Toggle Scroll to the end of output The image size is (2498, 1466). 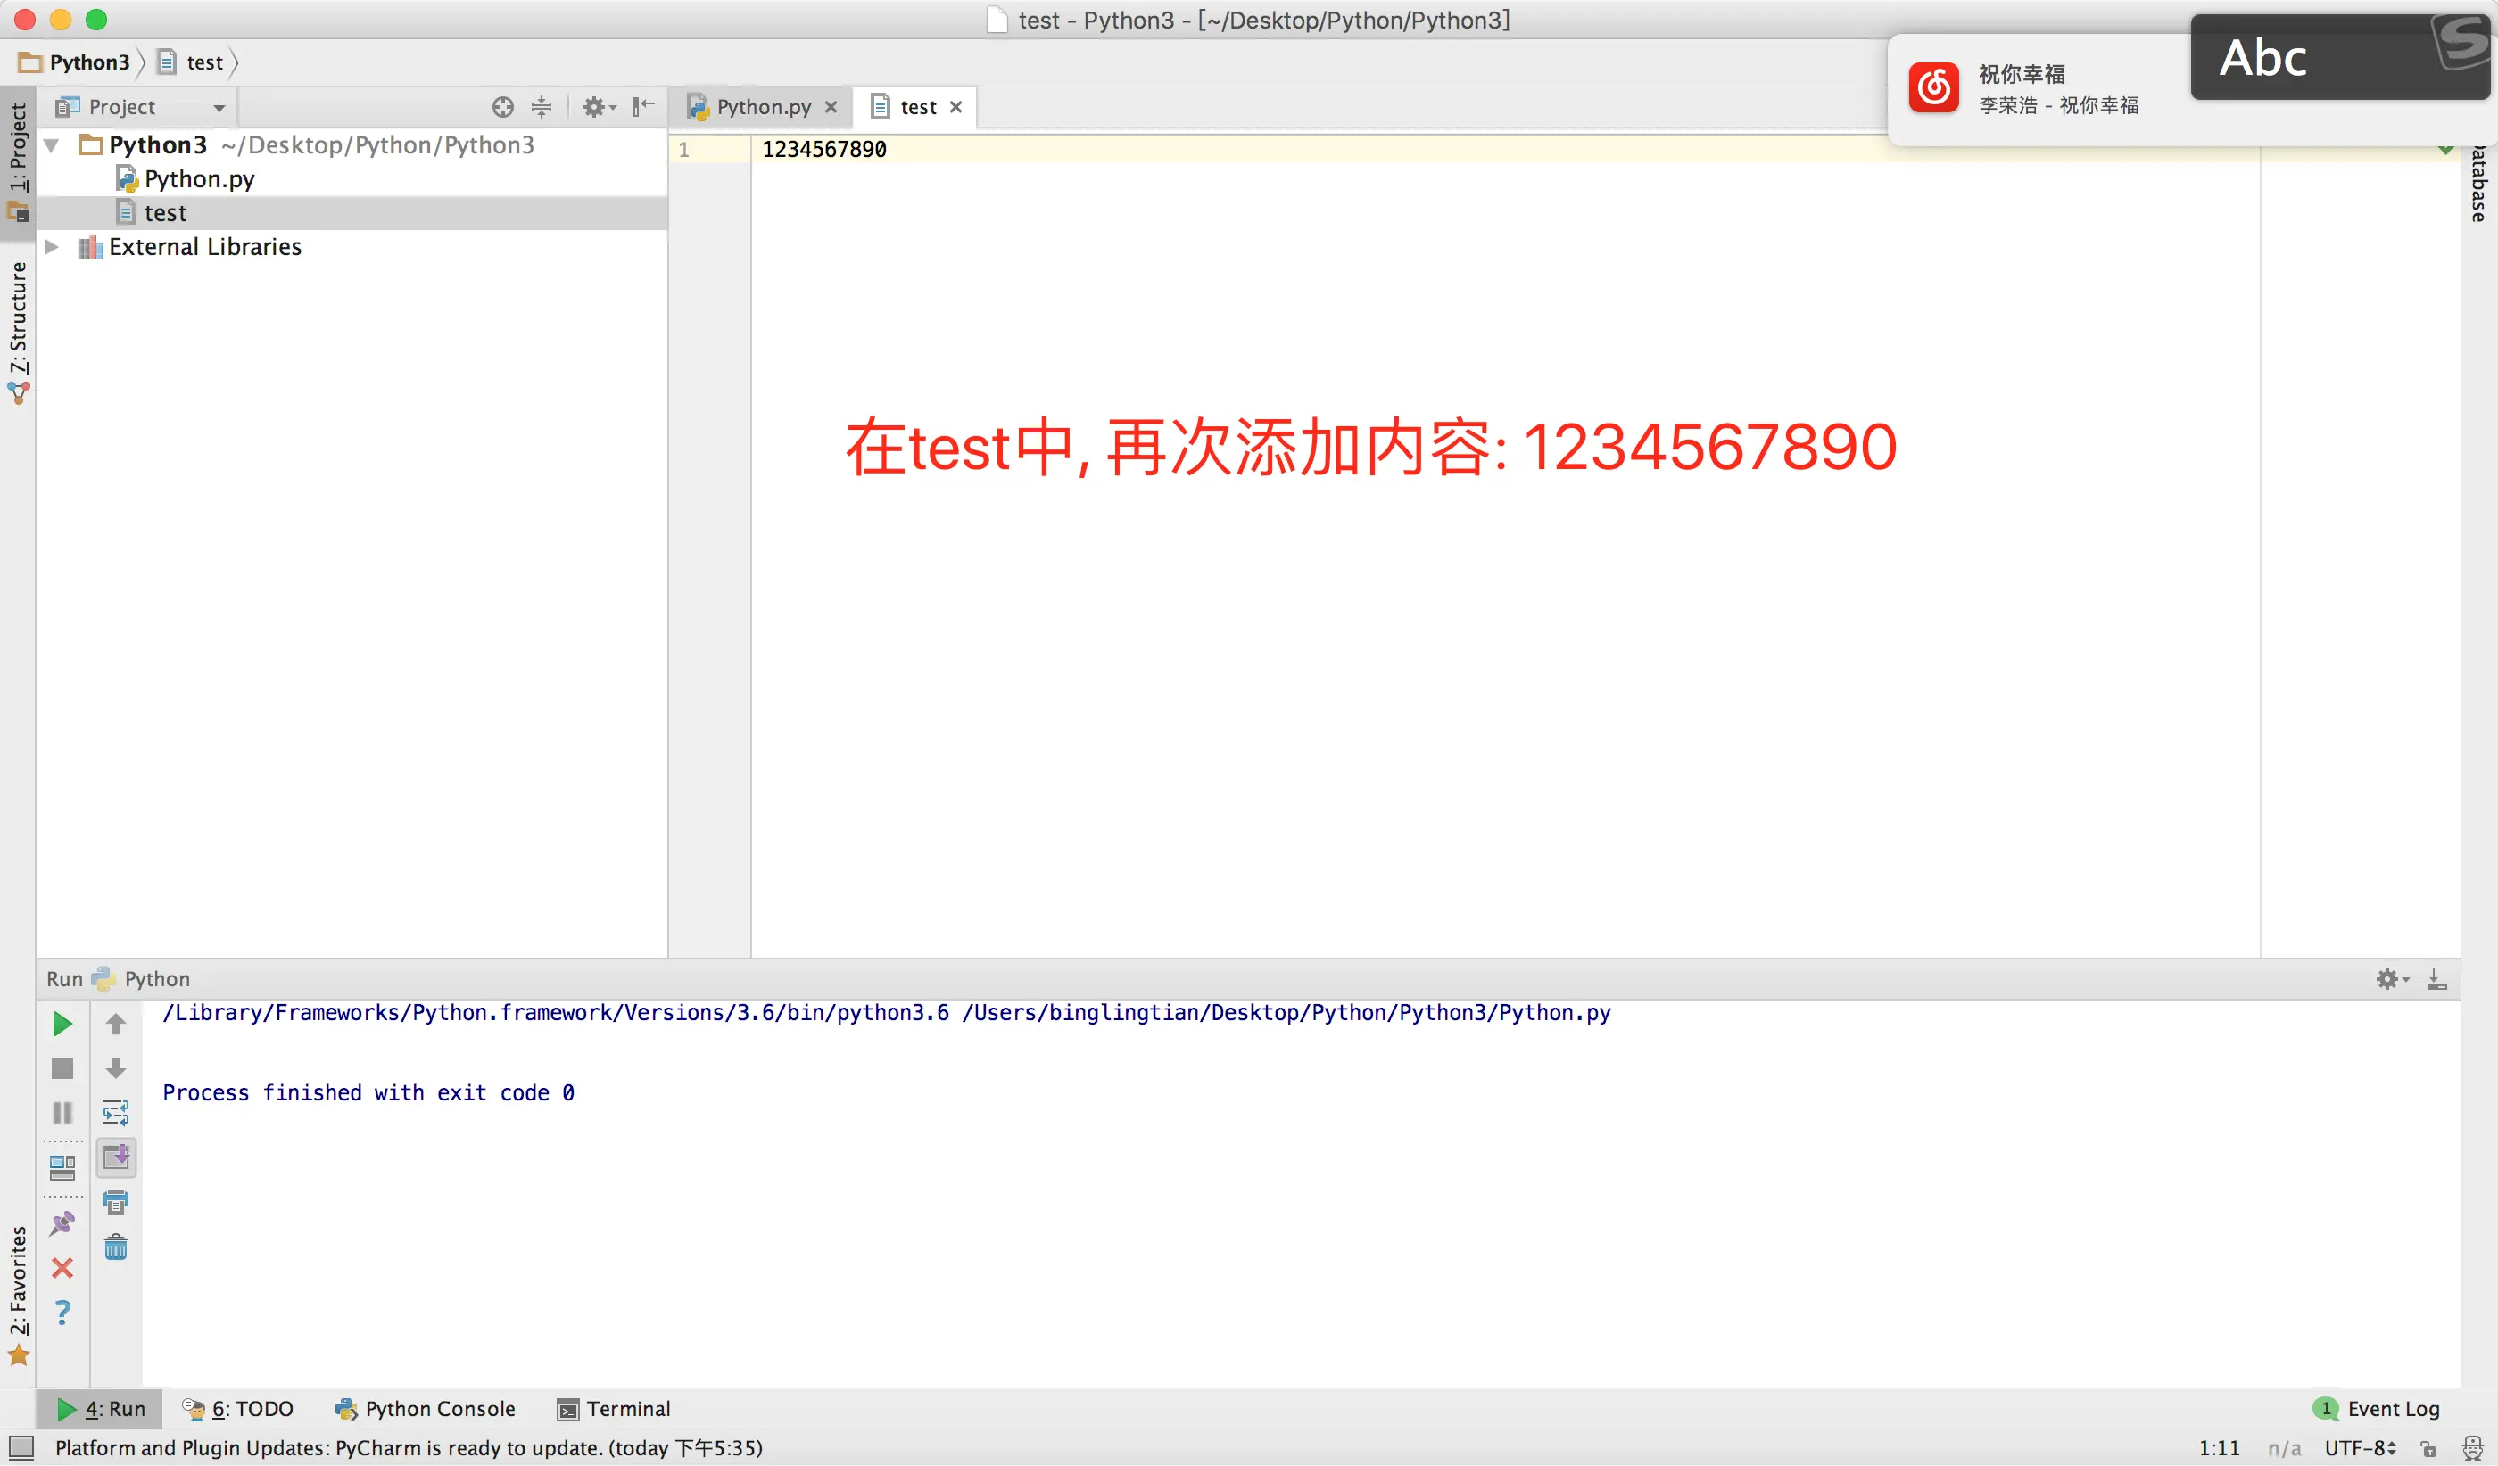(116, 1157)
